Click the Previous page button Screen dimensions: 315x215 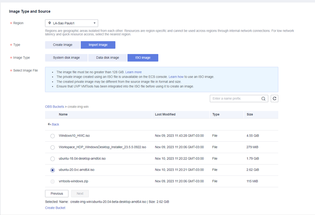coord(57,194)
